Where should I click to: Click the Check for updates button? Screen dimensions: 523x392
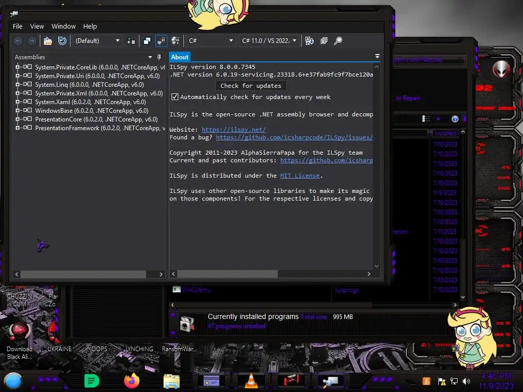251,86
